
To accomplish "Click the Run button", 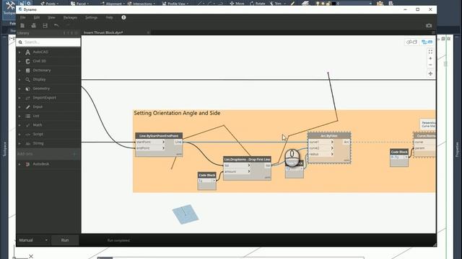I will click(x=65, y=240).
